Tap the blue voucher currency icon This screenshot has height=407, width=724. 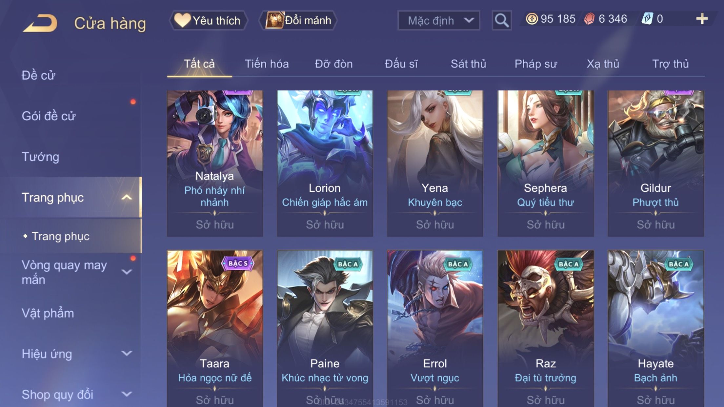(648, 19)
